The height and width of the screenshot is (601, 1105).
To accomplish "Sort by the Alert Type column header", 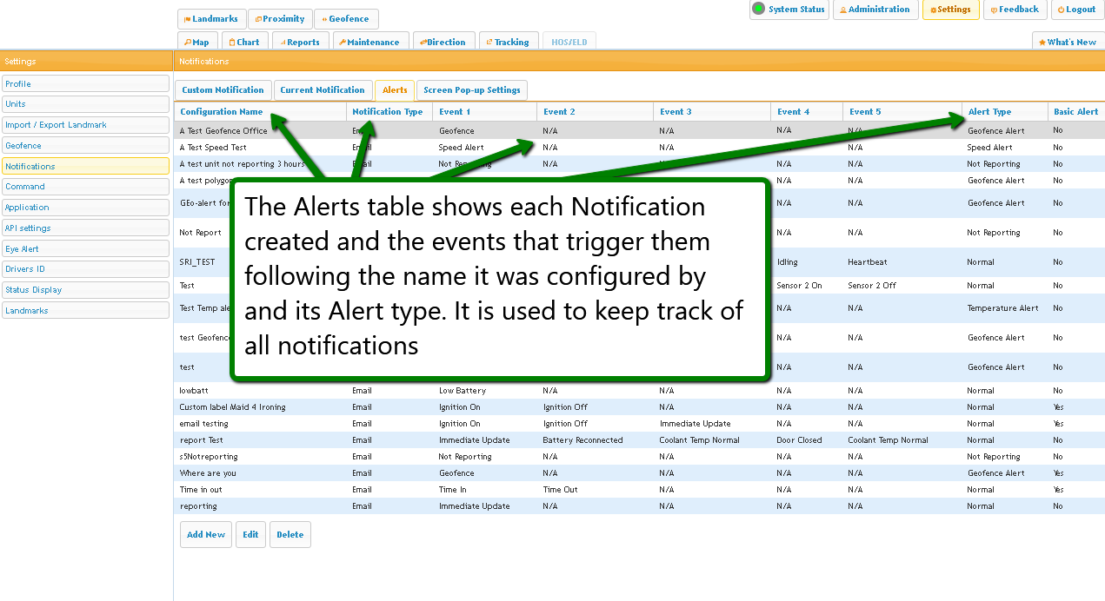I will 989,112.
